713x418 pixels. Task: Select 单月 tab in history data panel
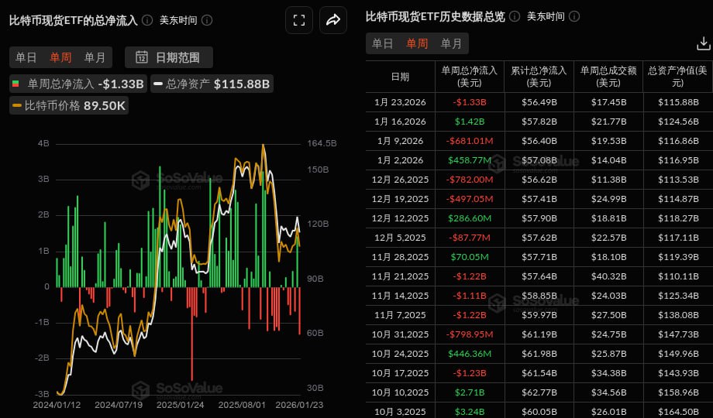pos(451,43)
